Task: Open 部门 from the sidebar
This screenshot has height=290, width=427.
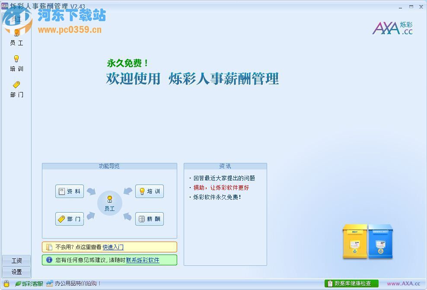Action: coord(16,89)
